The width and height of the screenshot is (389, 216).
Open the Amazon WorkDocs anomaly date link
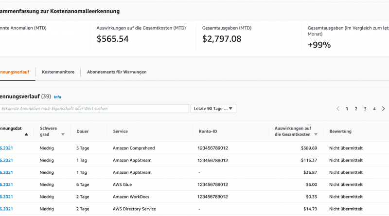[6, 197]
